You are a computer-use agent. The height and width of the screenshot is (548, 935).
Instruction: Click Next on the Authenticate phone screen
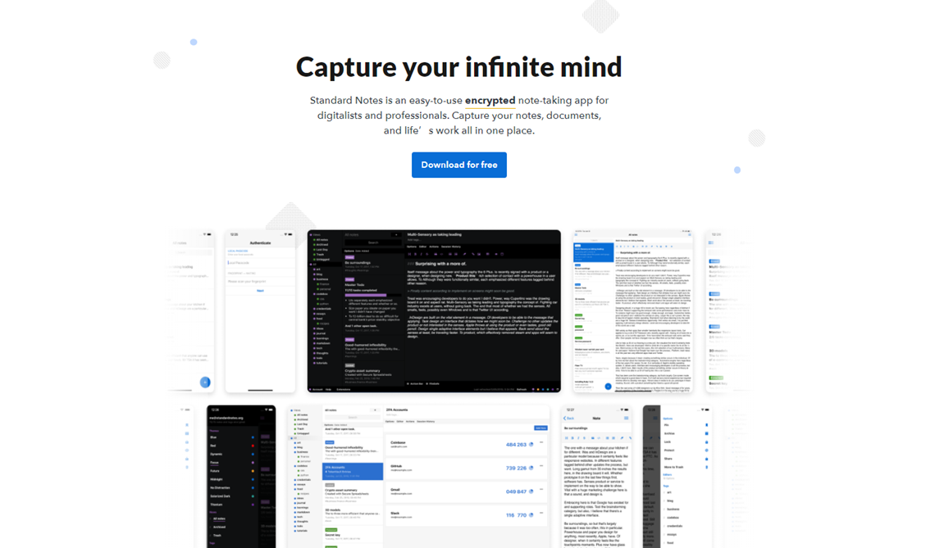click(x=260, y=291)
